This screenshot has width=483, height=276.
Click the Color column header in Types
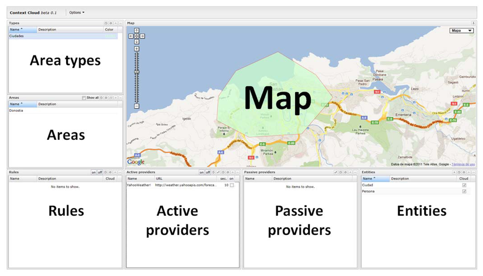pos(110,30)
